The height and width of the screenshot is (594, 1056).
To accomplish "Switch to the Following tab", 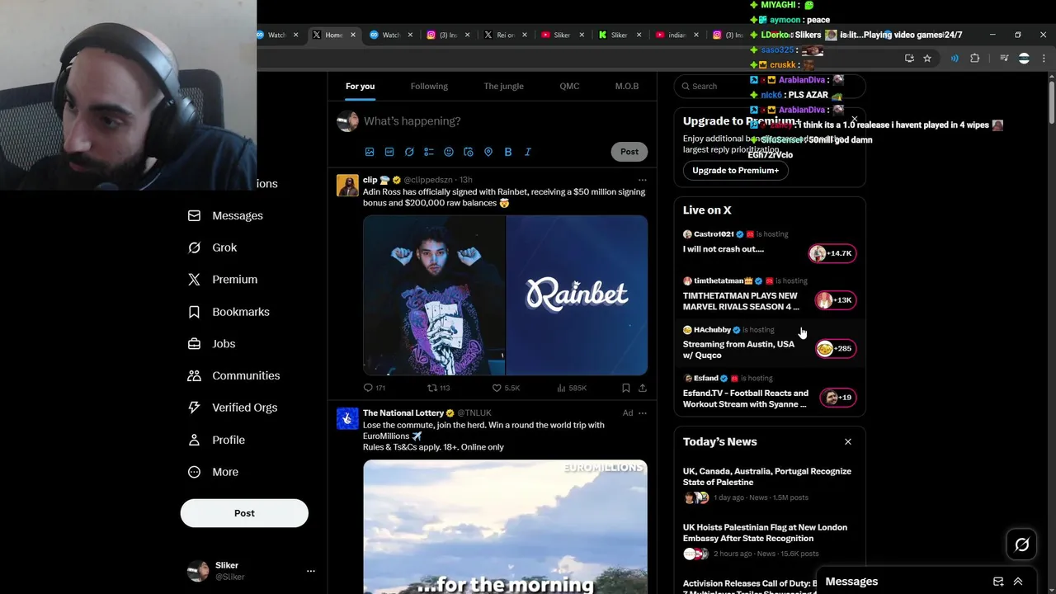I will coord(429,87).
